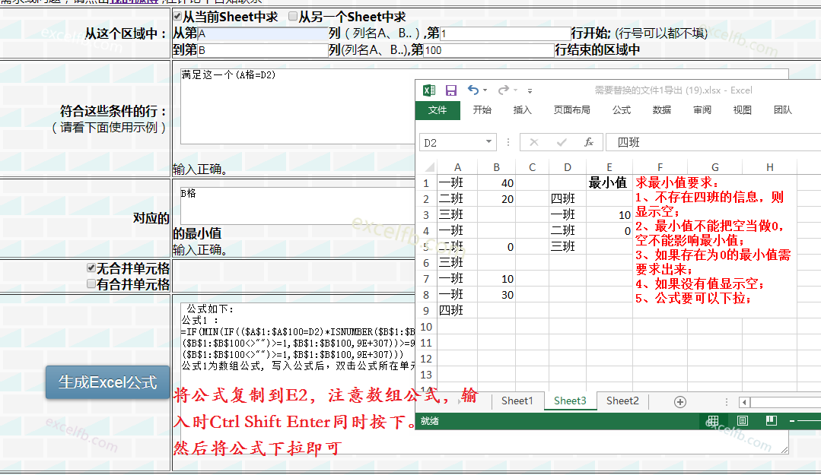This screenshot has width=821, height=475.
Task: Open the 公式 ribbon tab
Action: 622,110
